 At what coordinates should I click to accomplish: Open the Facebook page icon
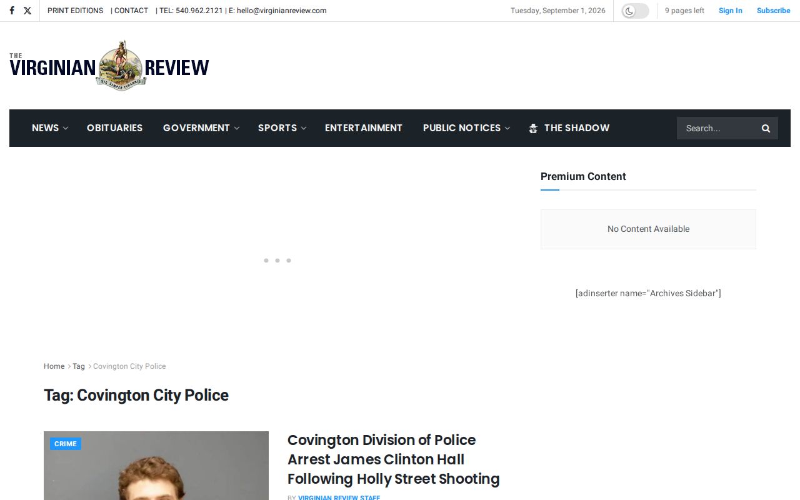[x=12, y=11]
